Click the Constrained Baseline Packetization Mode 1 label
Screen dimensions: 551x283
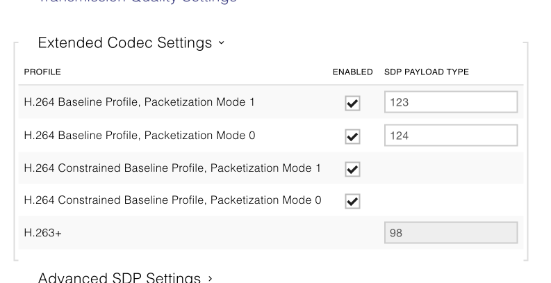[172, 168]
